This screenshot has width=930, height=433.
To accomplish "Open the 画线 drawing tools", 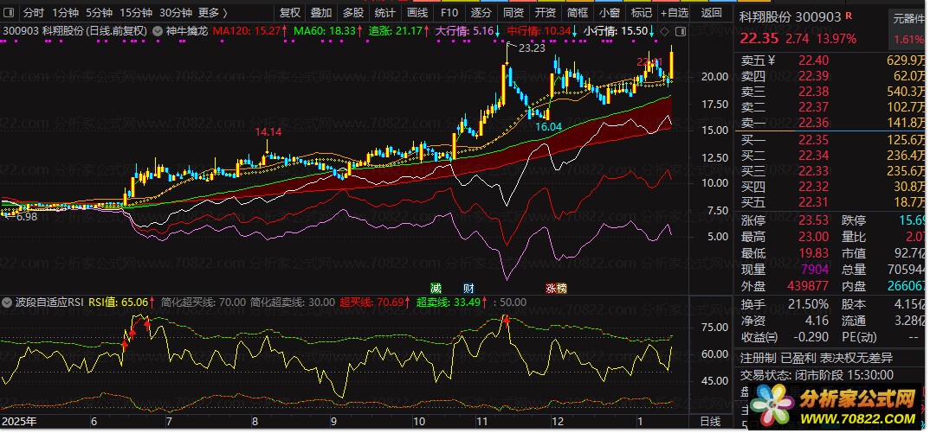I will click(x=417, y=12).
